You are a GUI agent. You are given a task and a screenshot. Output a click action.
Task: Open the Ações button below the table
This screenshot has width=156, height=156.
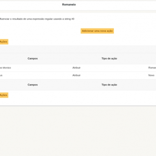pos(4,95)
